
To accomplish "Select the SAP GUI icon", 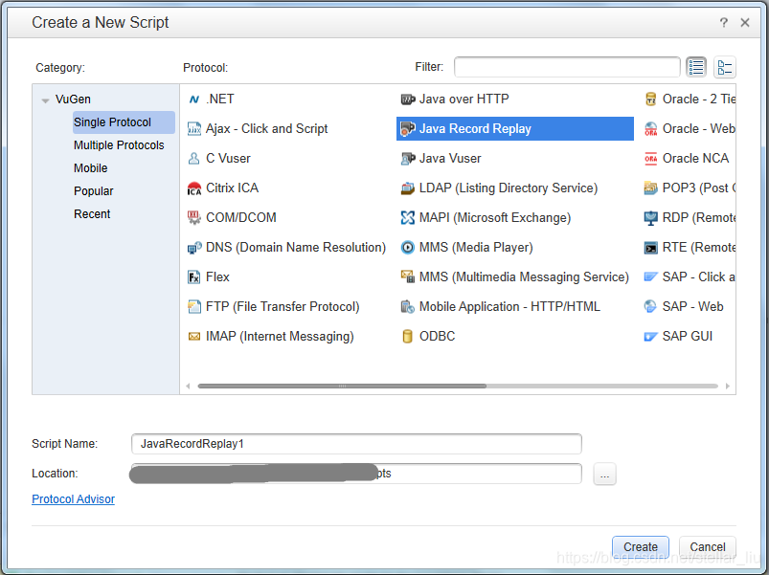I will [651, 337].
